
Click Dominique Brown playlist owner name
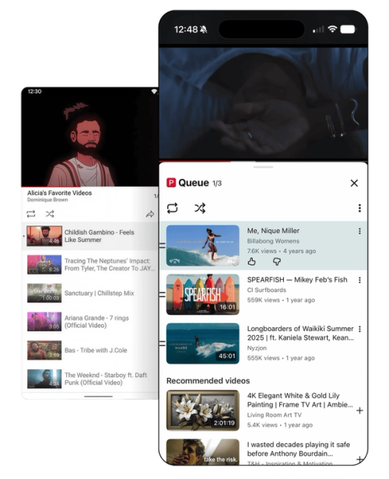47,200
